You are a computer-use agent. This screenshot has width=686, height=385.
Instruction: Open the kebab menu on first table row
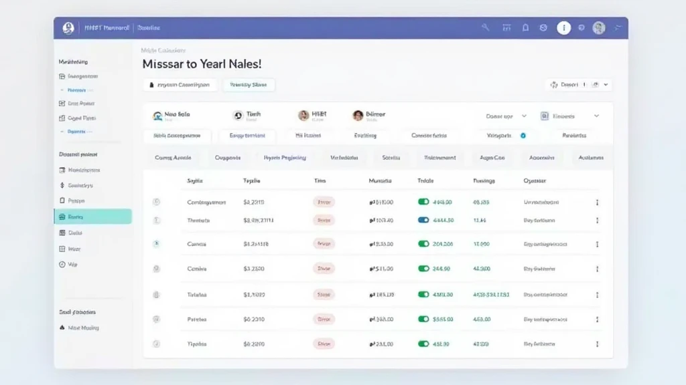point(597,202)
